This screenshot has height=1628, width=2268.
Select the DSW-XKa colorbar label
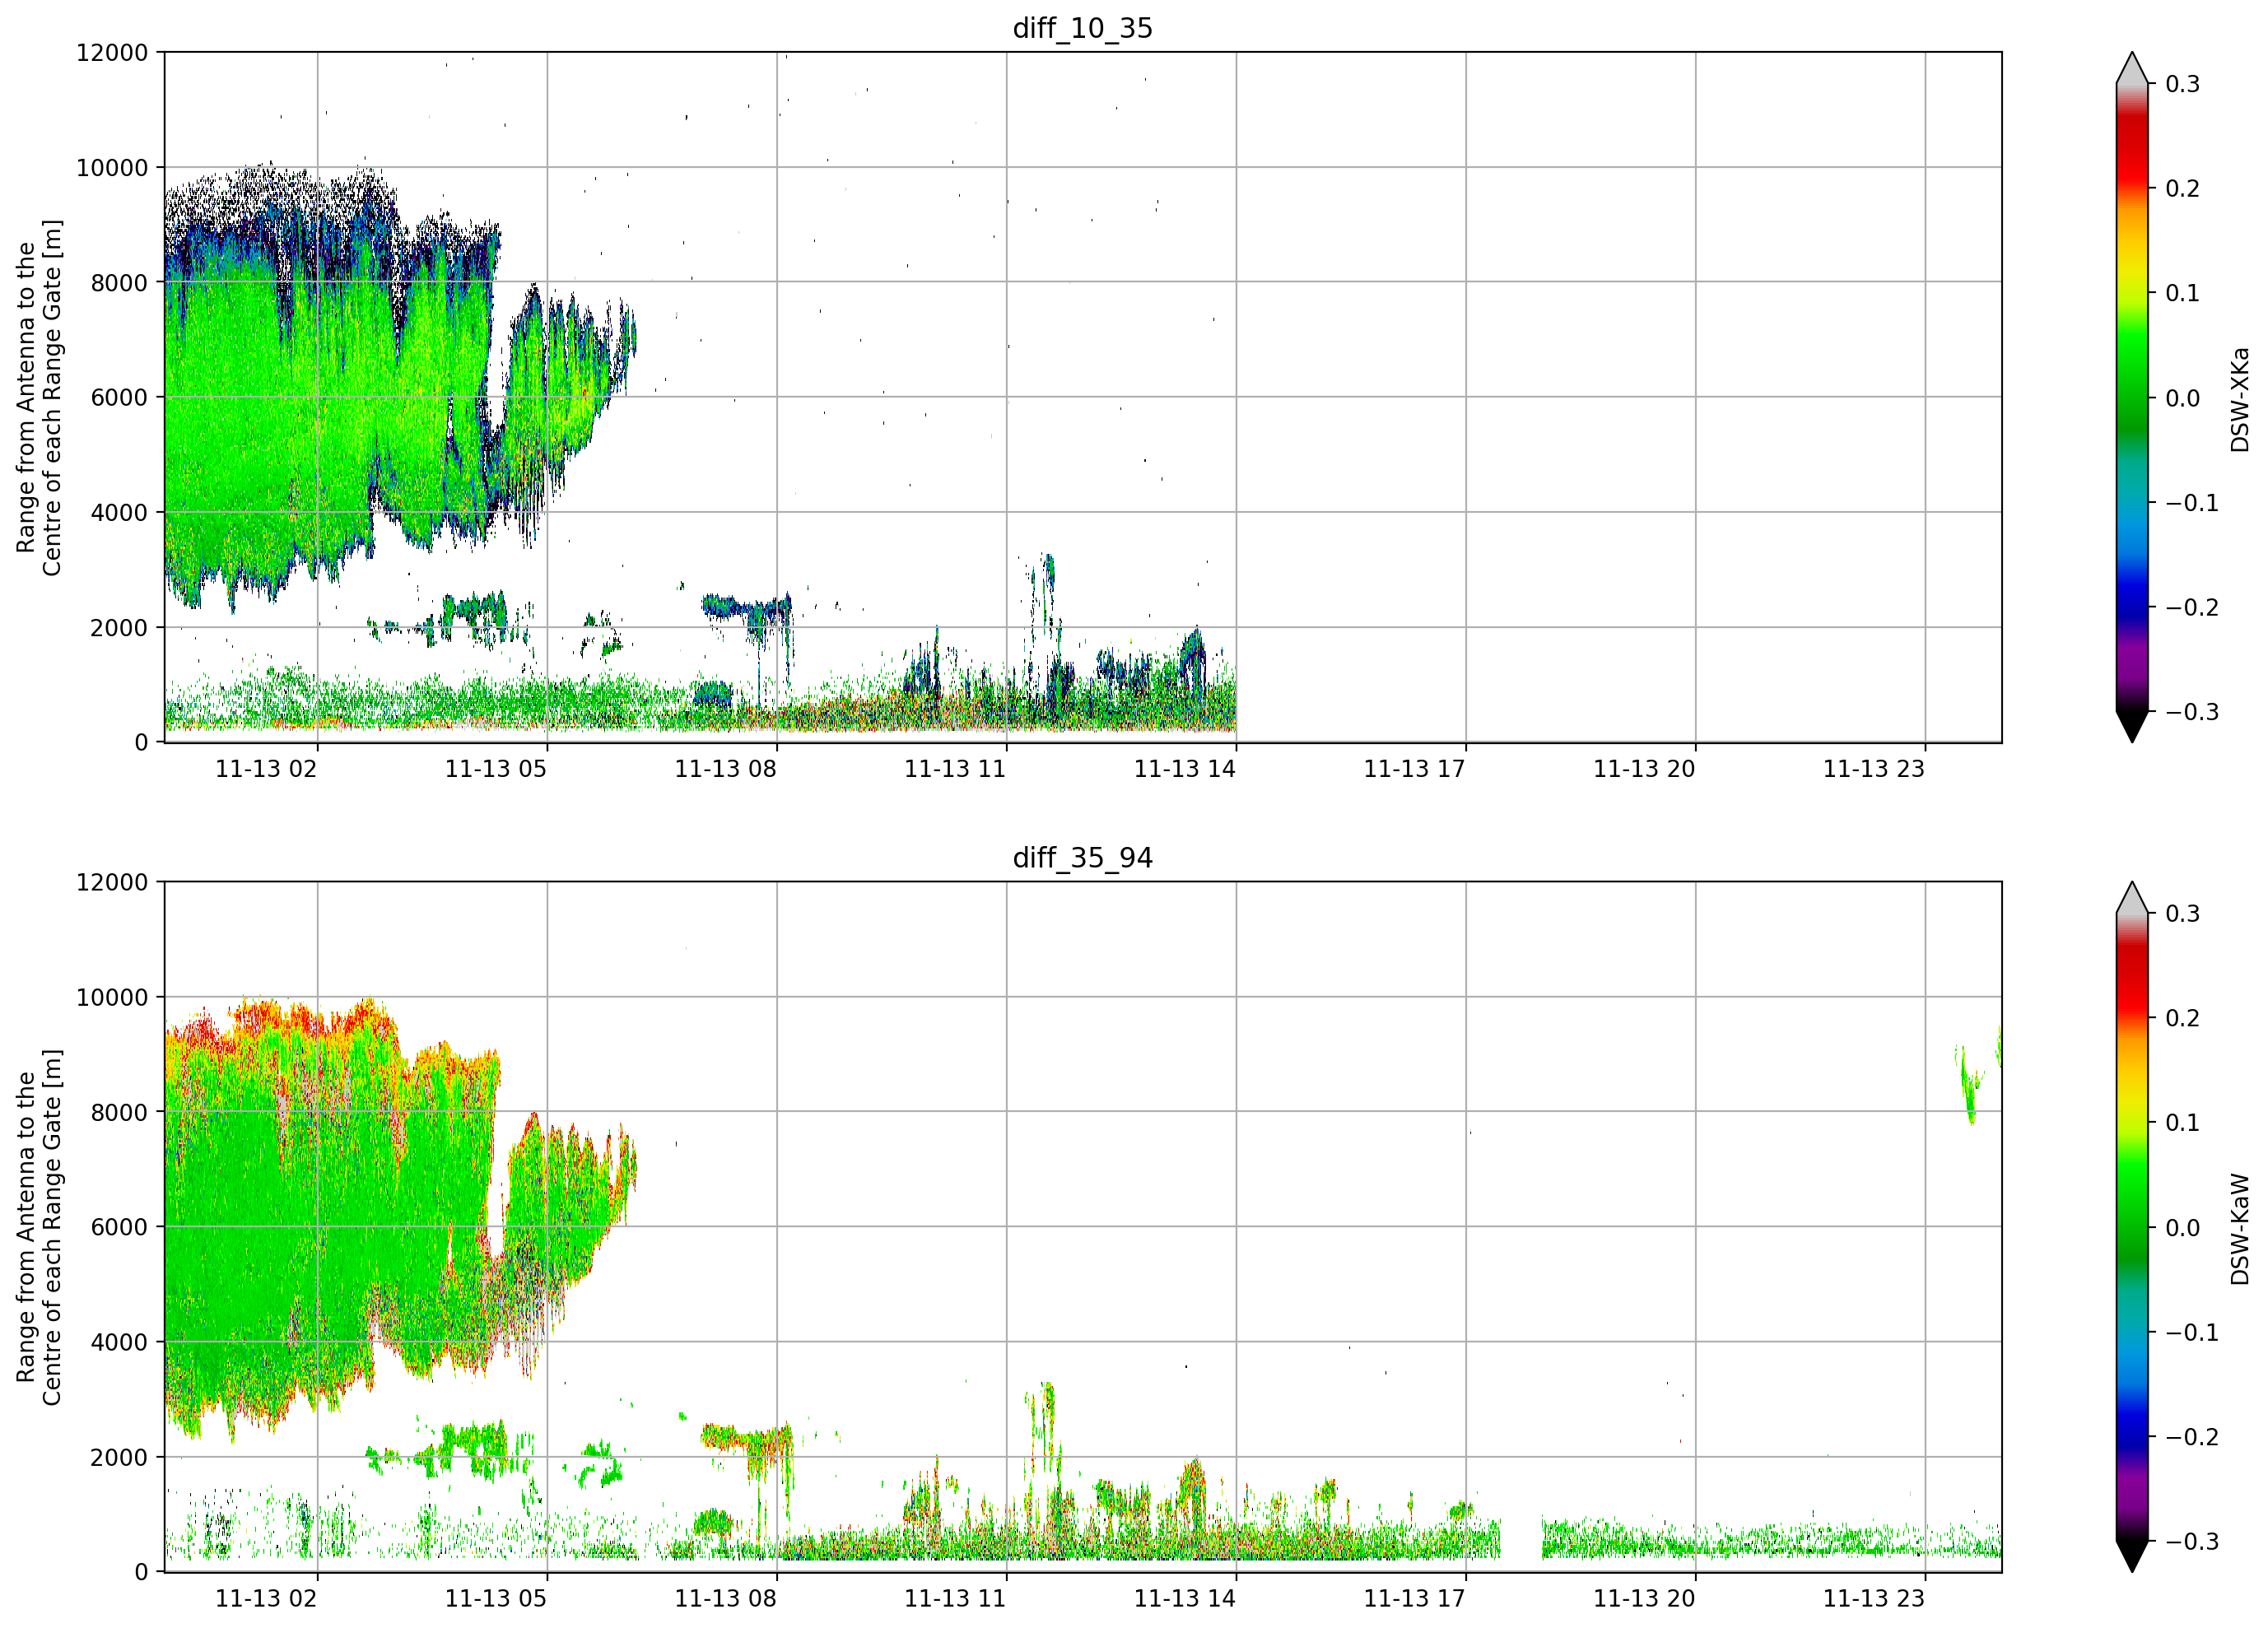click(2239, 399)
